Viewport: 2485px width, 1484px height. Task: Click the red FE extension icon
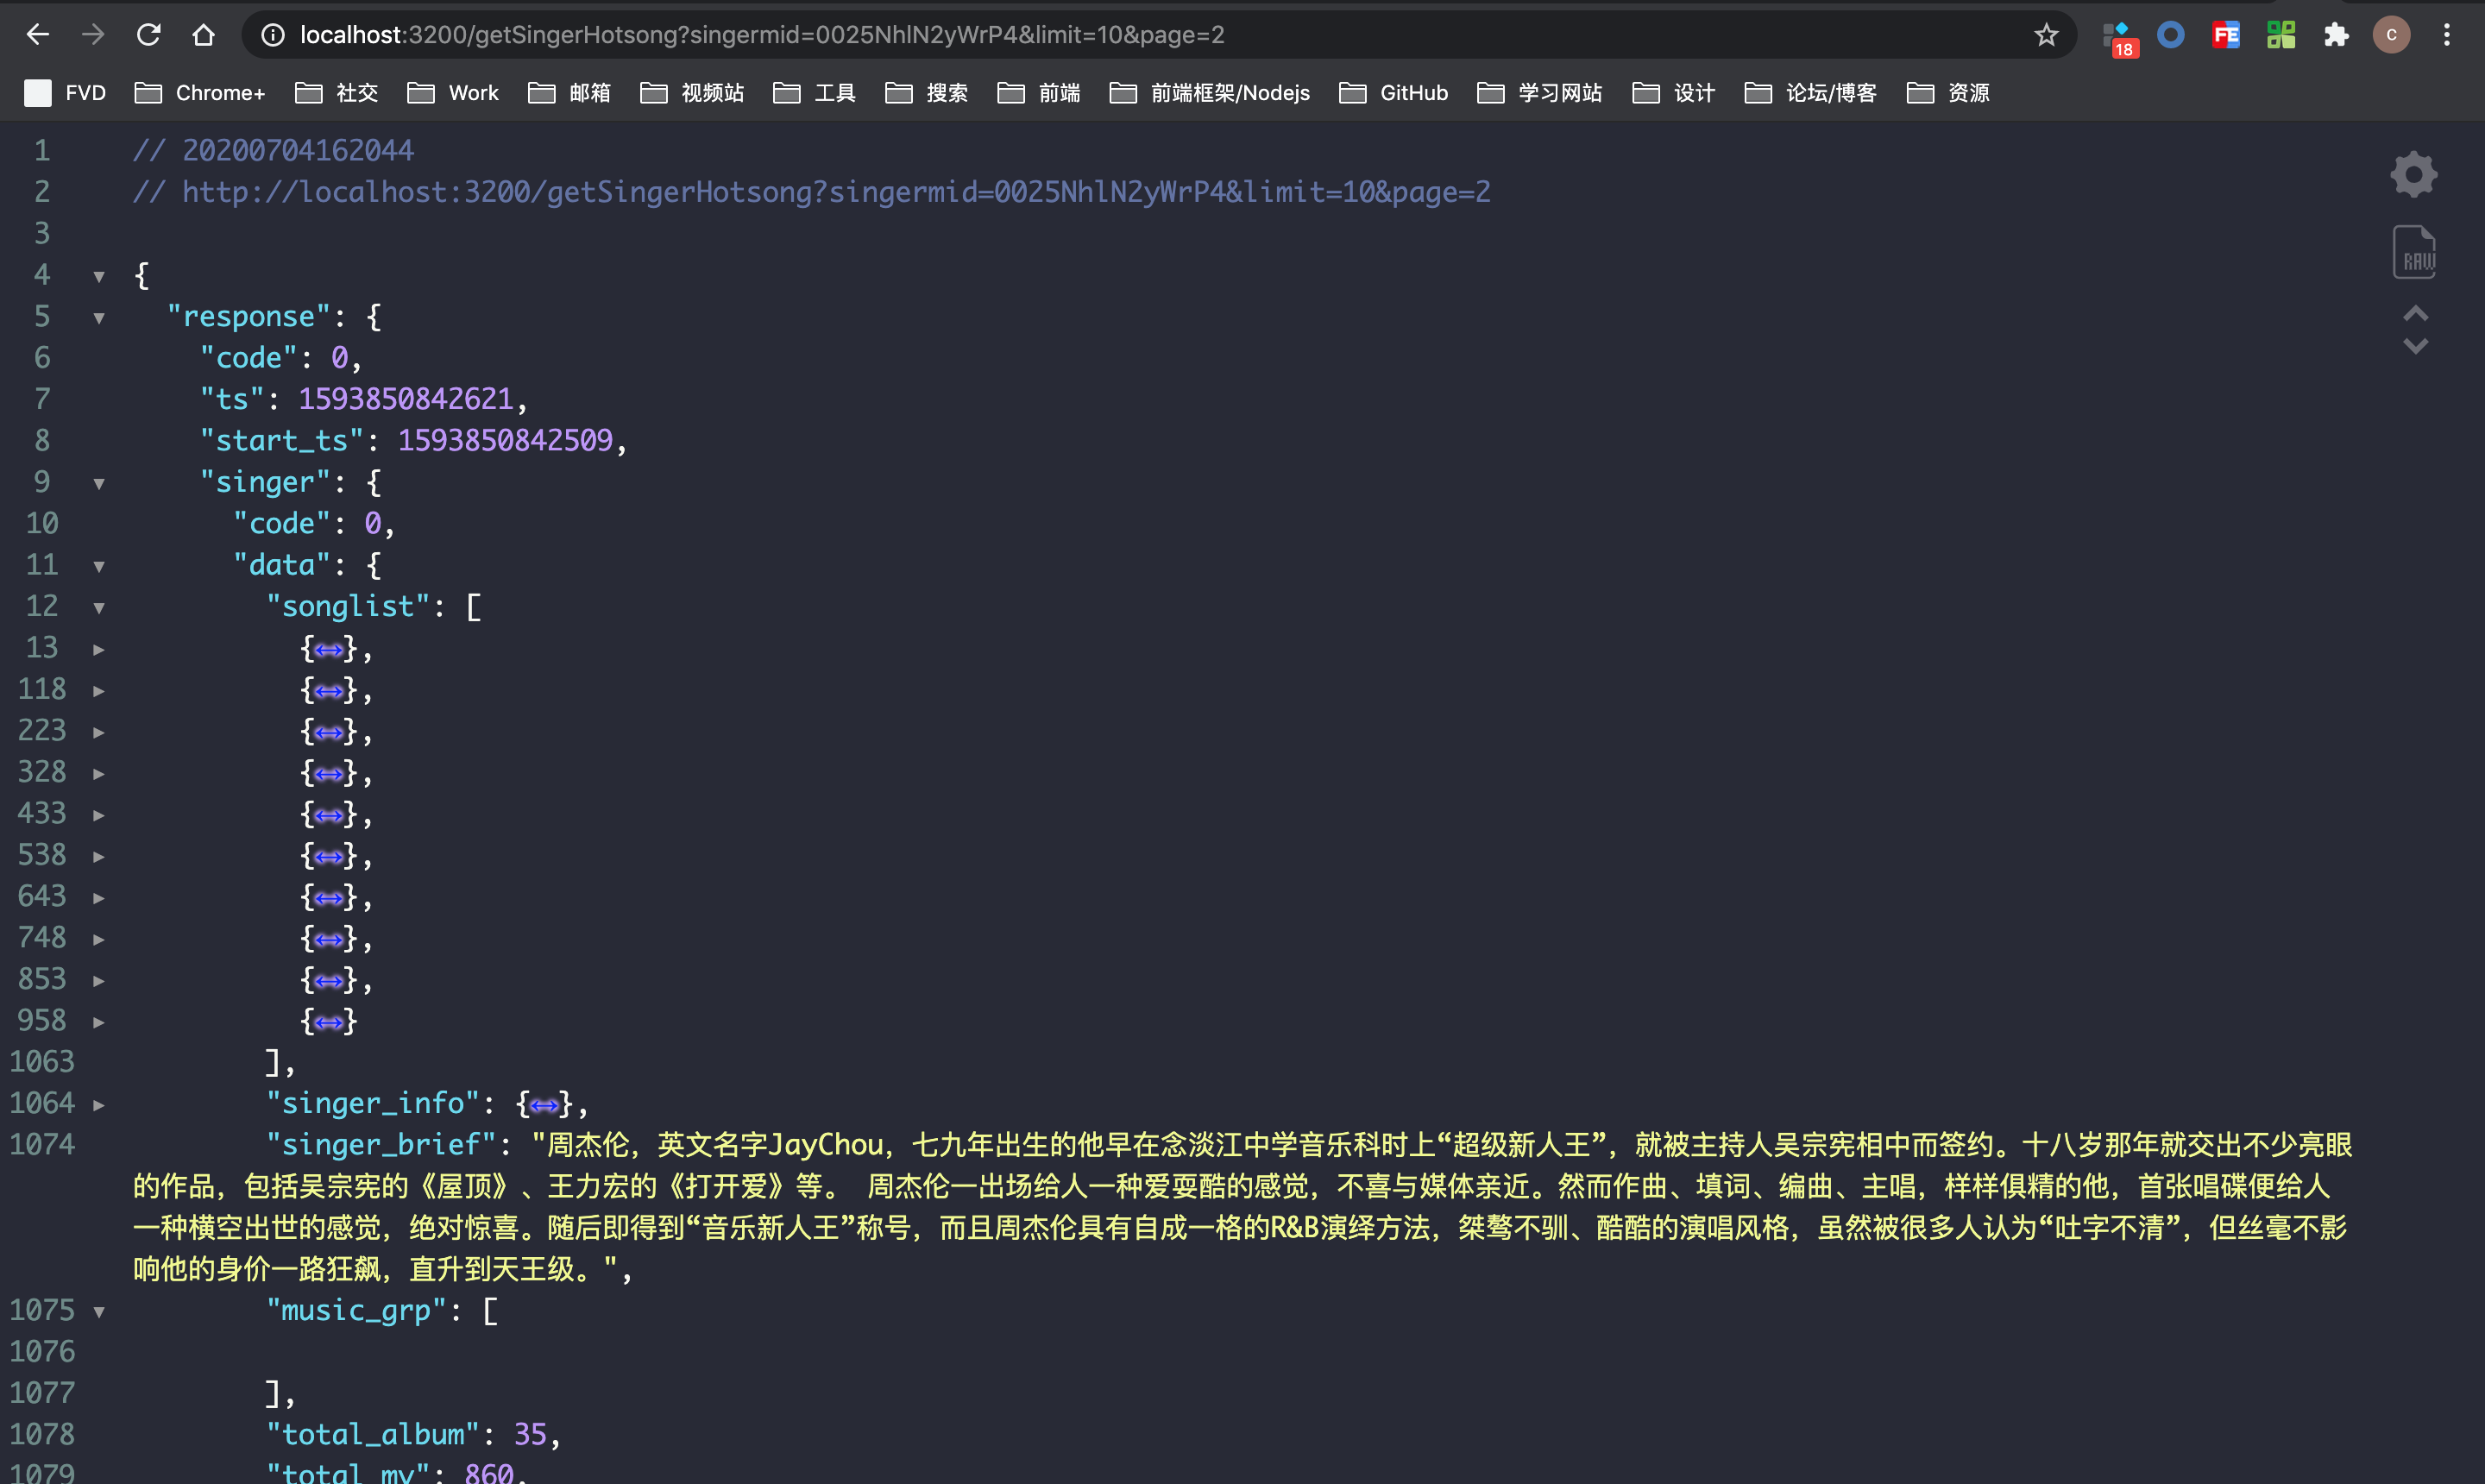[2225, 35]
